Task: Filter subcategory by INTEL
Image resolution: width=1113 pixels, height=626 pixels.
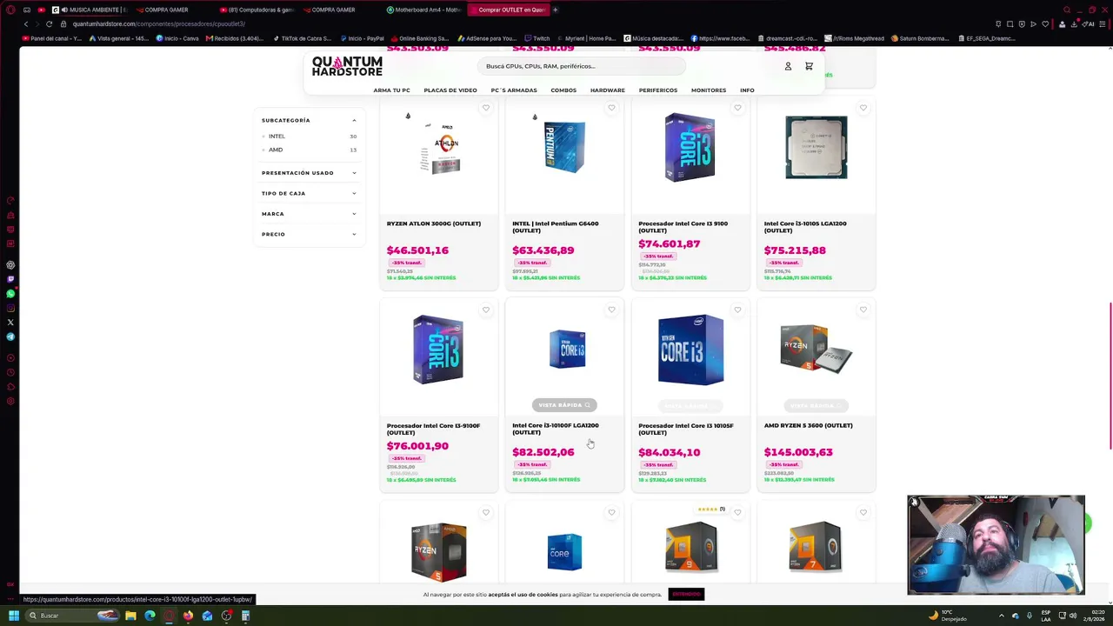Action: tap(277, 137)
